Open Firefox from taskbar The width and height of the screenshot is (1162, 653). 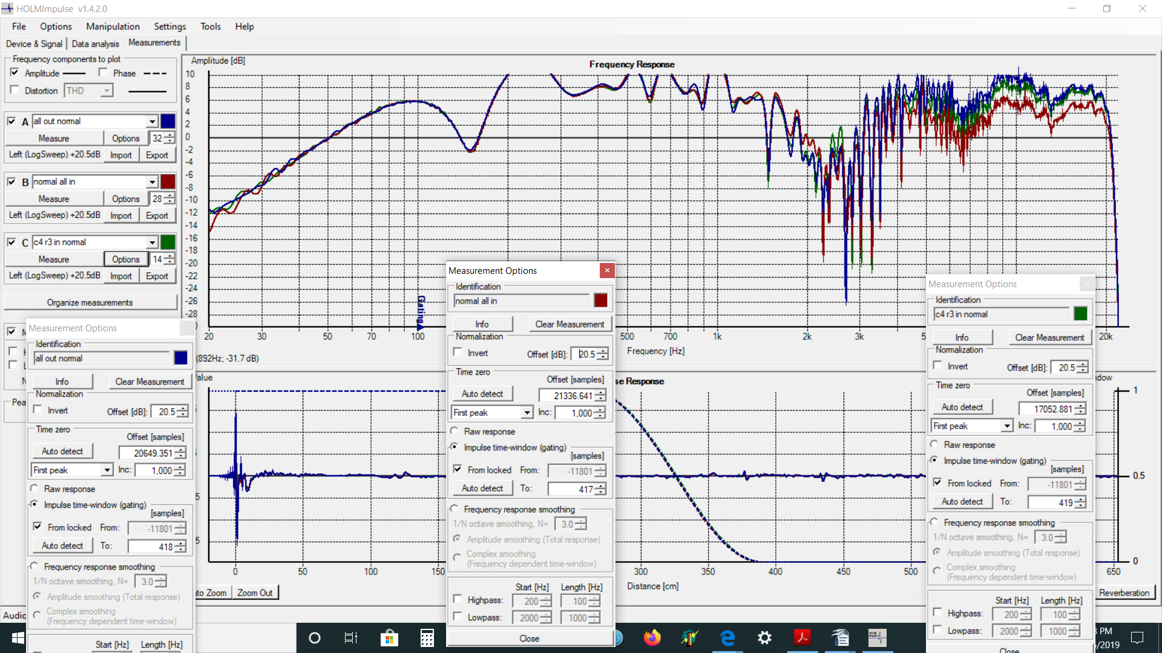652,638
